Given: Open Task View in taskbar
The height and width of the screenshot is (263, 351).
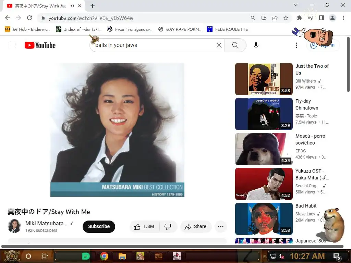Looking at the screenshot, I should [x=45, y=256].
